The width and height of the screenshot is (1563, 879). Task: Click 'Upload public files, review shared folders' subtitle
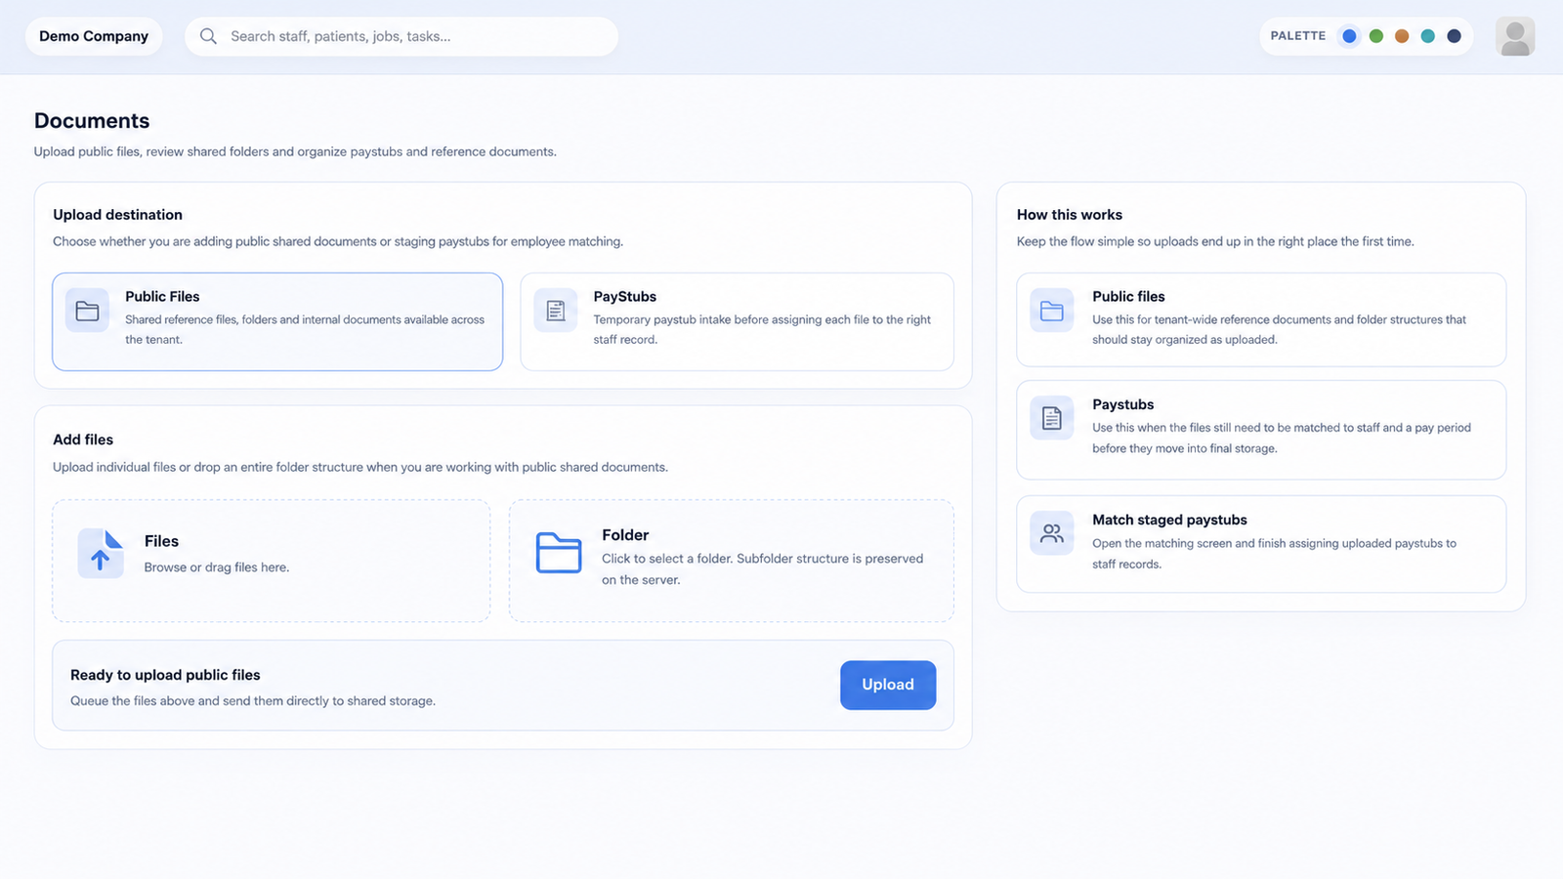pos(295,151)
